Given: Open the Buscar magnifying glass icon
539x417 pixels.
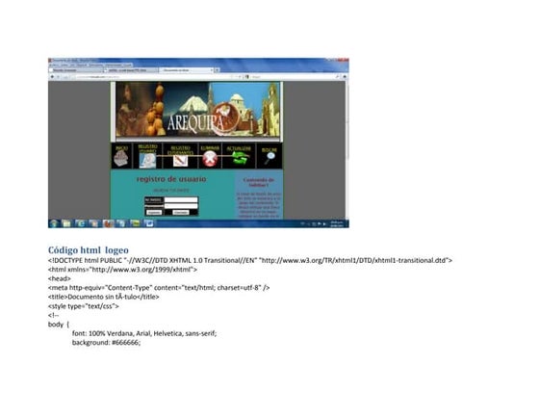Looking at the screenshot, I should (x=269, y=158).
